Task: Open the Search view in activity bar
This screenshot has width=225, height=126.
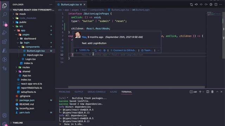Action: 5,14
